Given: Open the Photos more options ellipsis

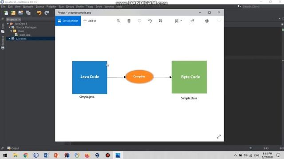Looking at the screenshot, I should pyautogui.click(x=219, y=21).
